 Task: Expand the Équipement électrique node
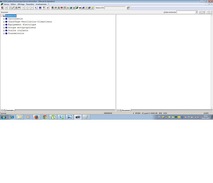[x=4, y=25]
